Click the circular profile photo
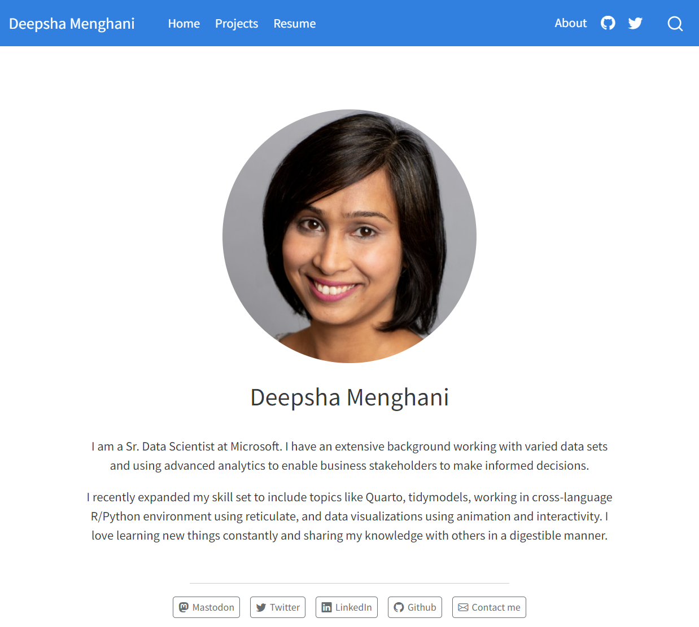Screen dimensions: 699x627 tap(349, 236)
